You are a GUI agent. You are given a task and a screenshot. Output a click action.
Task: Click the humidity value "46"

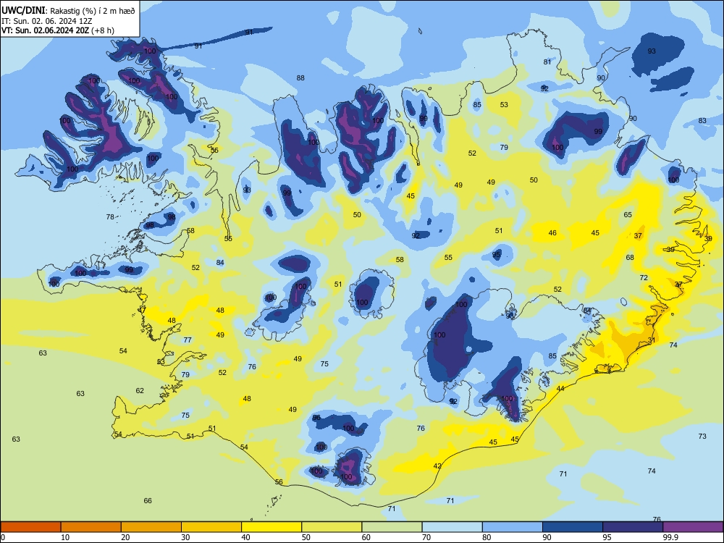[x=552, y=233]
